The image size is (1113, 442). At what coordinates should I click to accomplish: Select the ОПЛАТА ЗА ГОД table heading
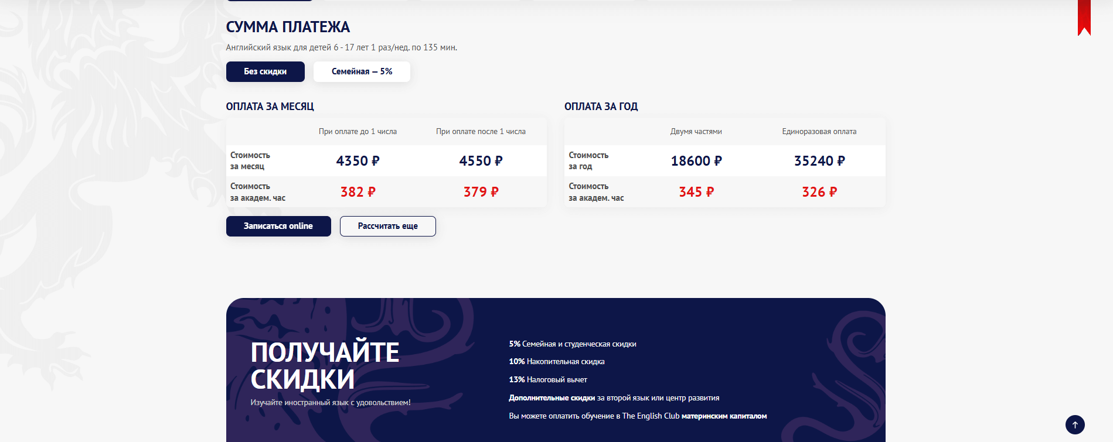601,106
